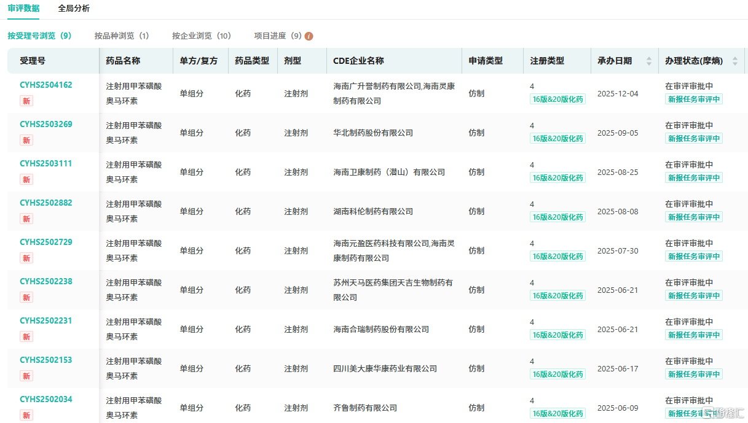Viewport: 748px width, 423px height.
Task: Open the 按品种浏览 (1) view
Action: tap(122, 36)
